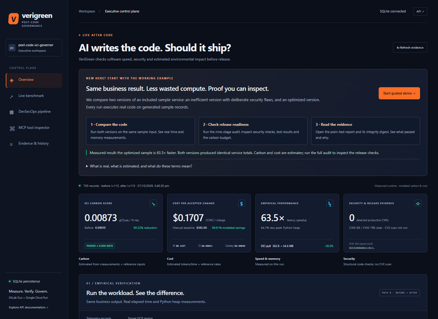Click the lightning icon on Empirical Performance card
The height and width of the screenshot is (319, 438).
(x=330, y=203)
